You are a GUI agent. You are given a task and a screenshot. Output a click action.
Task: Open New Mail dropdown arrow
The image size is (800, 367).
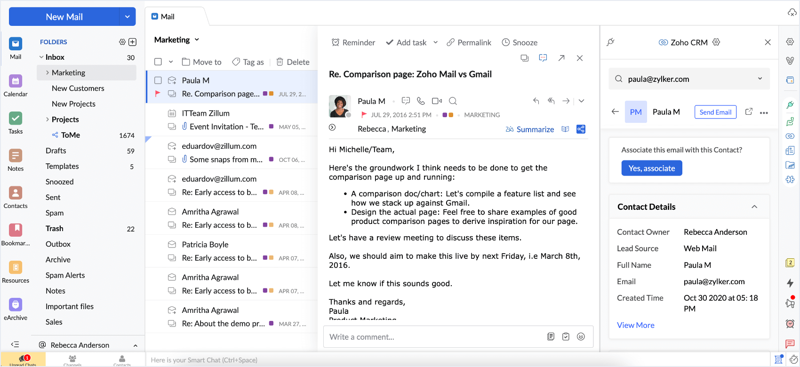click(127, 16)
